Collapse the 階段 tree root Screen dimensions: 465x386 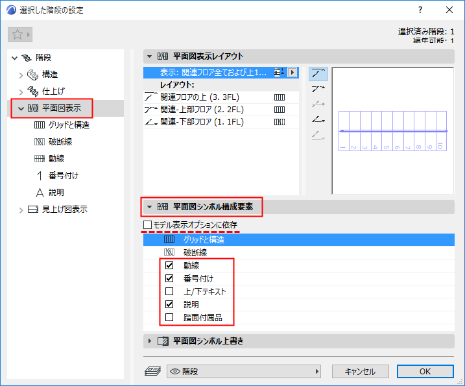14,58
